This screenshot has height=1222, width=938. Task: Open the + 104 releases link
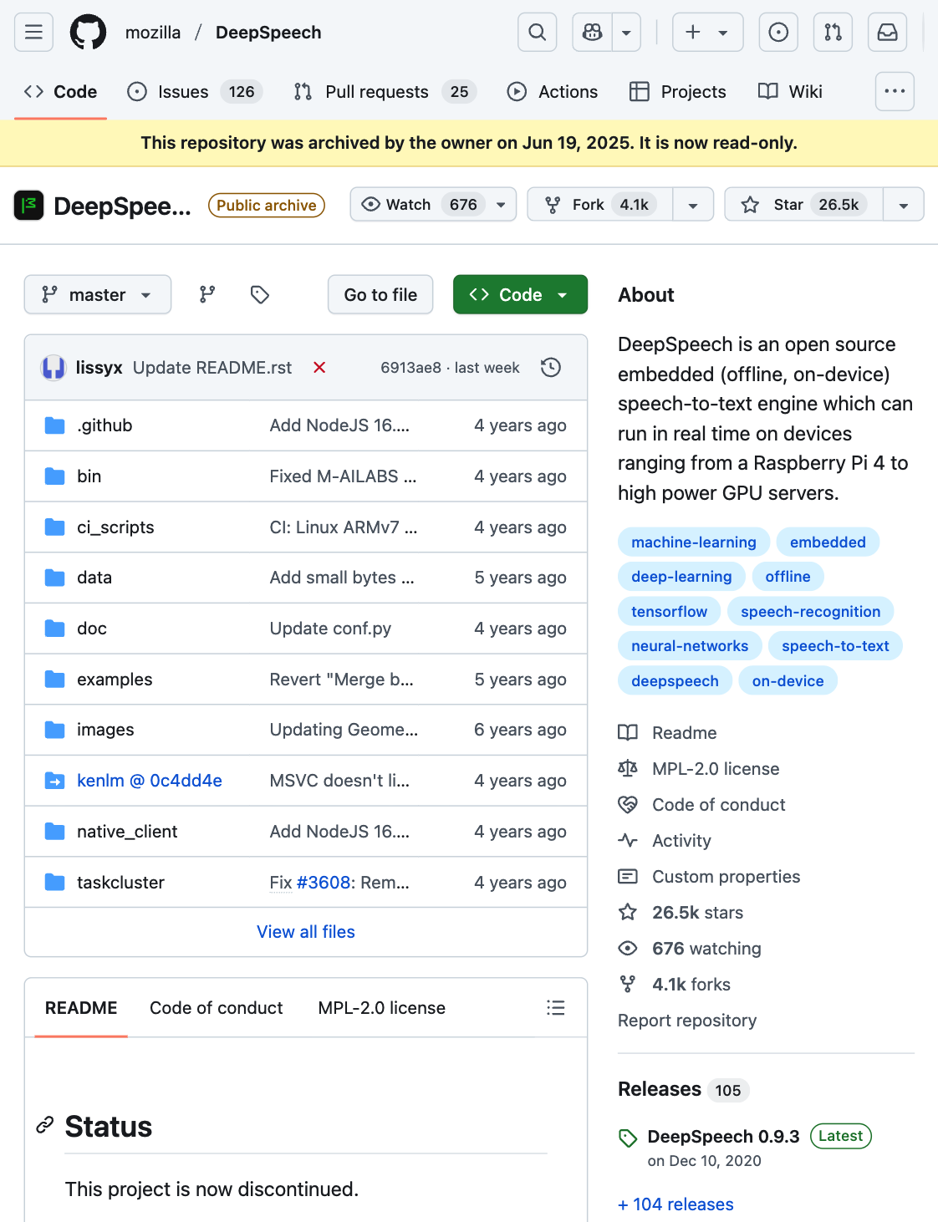click(675, 1204)
